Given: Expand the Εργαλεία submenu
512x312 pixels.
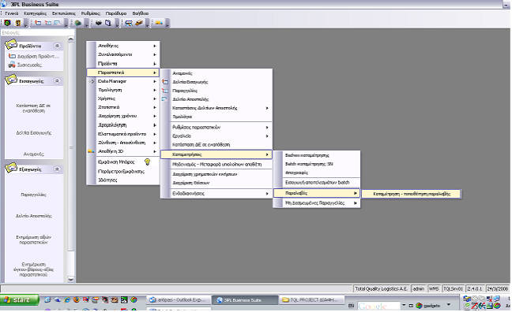Looking at the screenshot, I should point(216,136).
